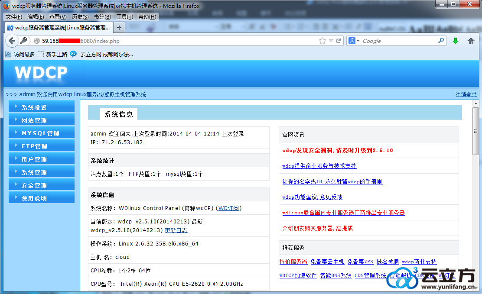Screen dimensions: 482x294
Task: Open the 工具(T) menu
Action: click(x=124, y=17)
